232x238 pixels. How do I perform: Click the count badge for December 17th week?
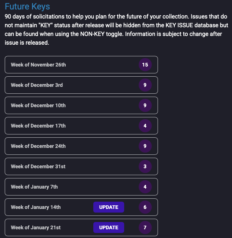[x=145, y=126]
